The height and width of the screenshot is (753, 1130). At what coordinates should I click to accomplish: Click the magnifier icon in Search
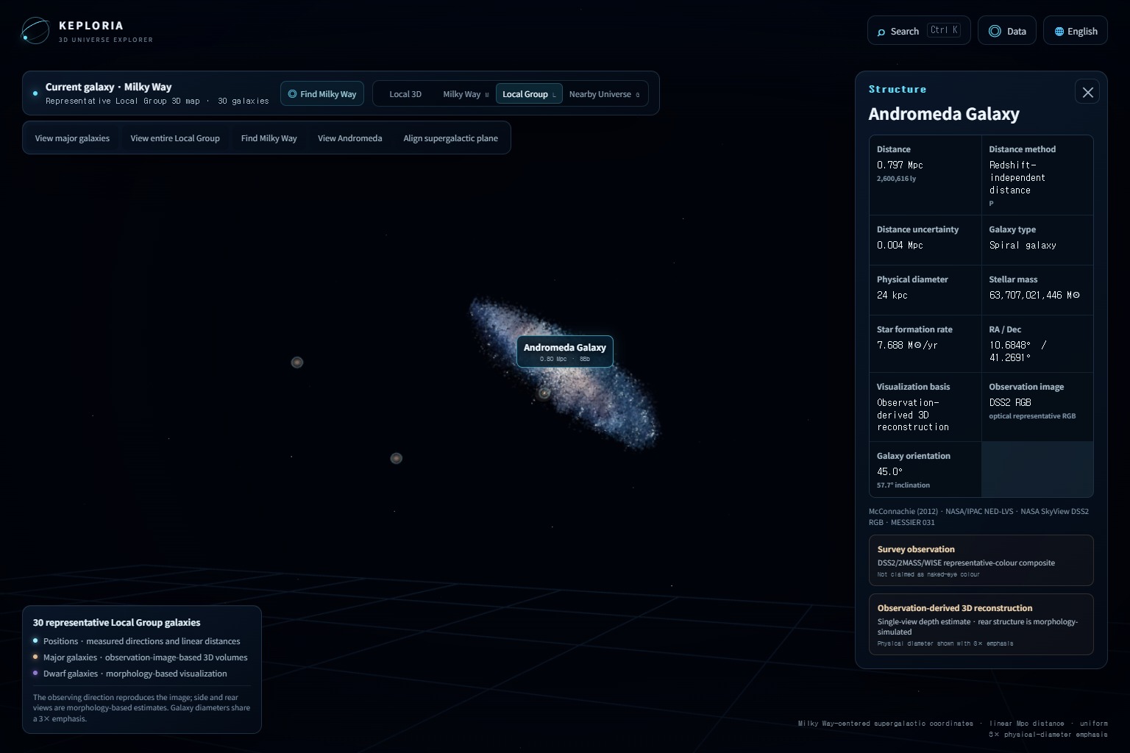(x=881, y=32)
